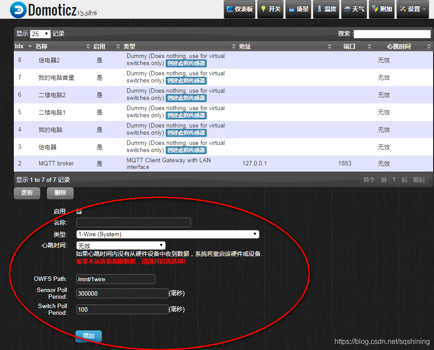The width and height of the screenshot is (434, 350).
Task: Go to 前 previous page
Action: point(384,180)
